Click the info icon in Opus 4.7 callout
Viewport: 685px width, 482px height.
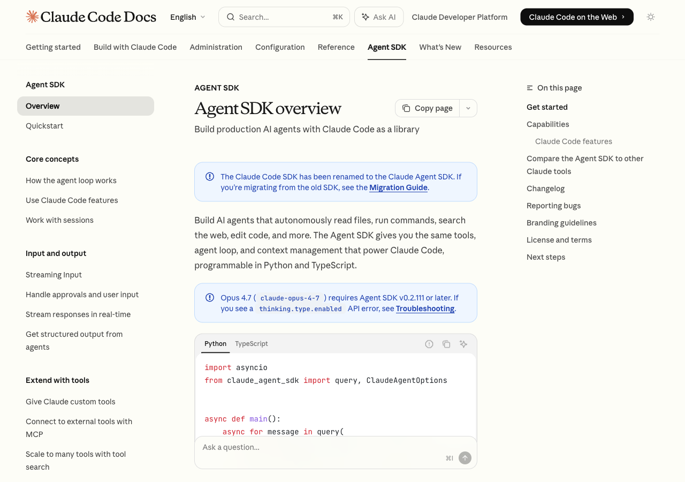tap(210, 298)
